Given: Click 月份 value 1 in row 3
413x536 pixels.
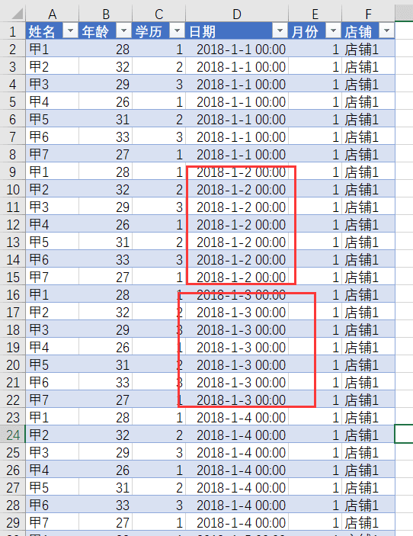Looking at the screenshot, I should pos(315,66).
